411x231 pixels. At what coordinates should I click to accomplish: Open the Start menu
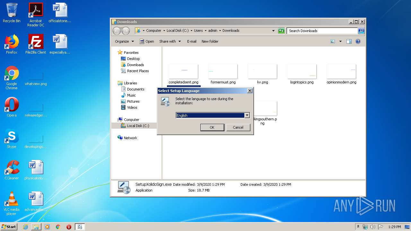9,227
